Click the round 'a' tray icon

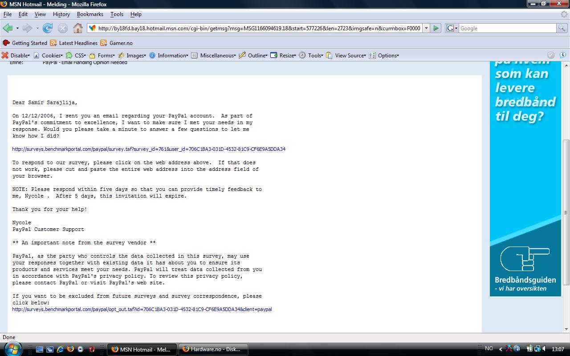(x=517, y=349)
